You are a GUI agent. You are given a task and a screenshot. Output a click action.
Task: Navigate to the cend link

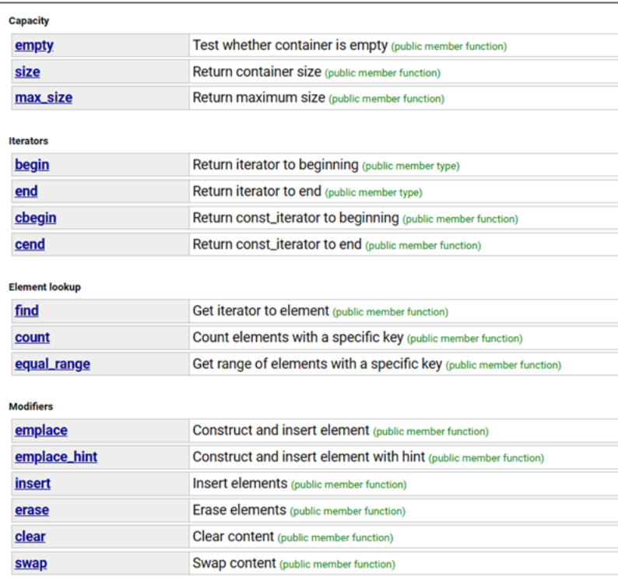point(30,244)
